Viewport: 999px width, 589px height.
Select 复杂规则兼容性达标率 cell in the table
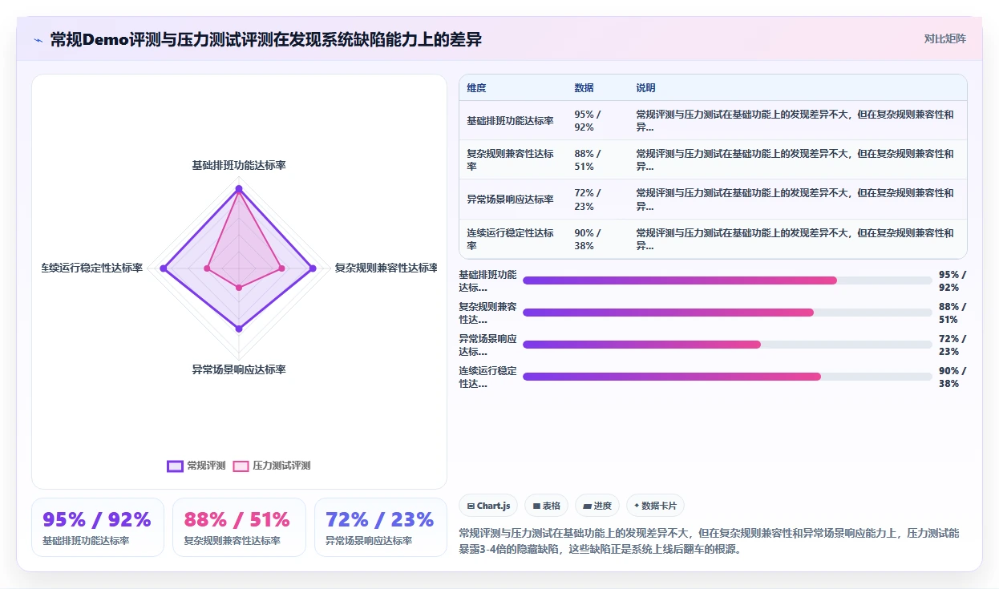512,159
